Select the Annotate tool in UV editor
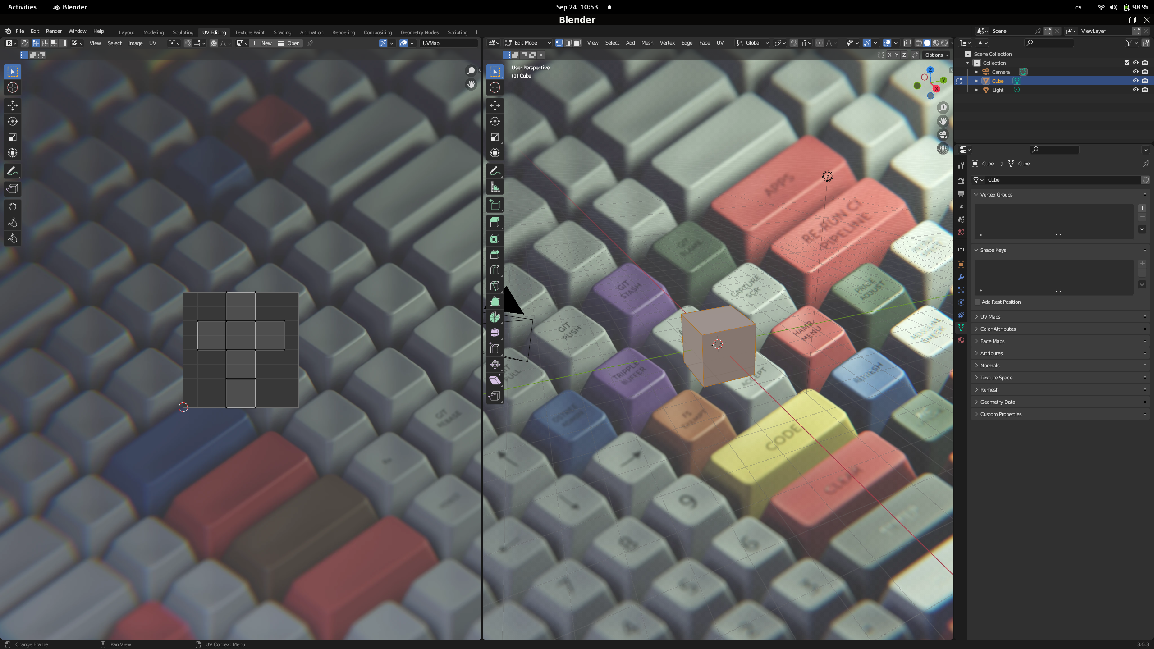This screenshot has width=1154, height=649. [13, 171]
